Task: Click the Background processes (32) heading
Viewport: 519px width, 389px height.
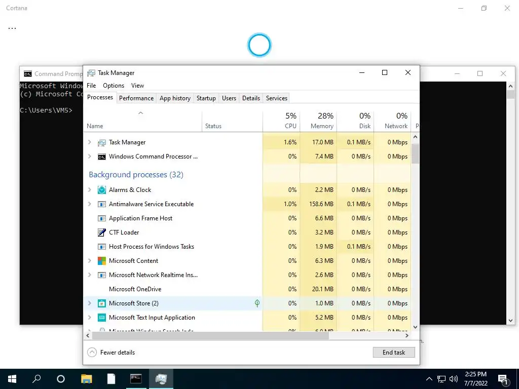Action: click(136, 175)
